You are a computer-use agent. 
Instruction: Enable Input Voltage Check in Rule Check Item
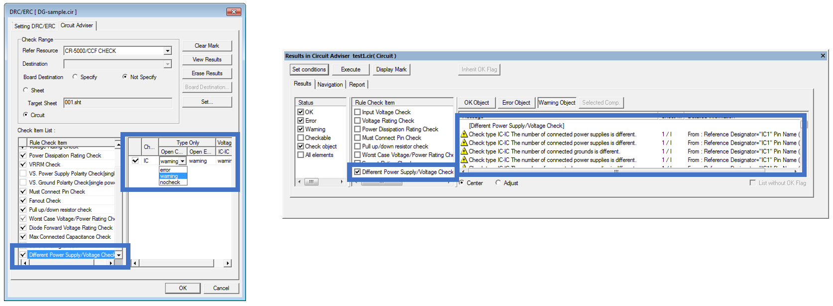pyautogui.click(x=357, y=112)
